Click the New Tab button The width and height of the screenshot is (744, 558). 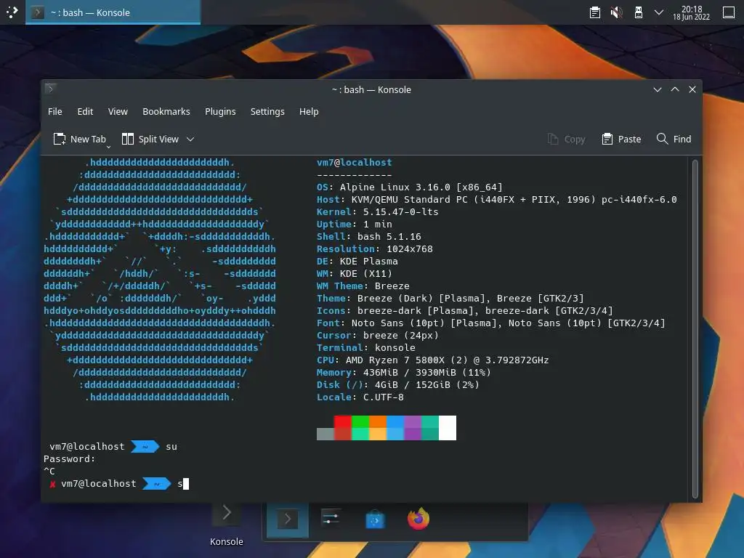click(79, 139)
